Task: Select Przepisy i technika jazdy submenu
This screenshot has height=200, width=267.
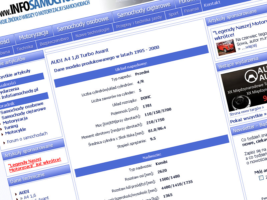Action: point(139,22)
